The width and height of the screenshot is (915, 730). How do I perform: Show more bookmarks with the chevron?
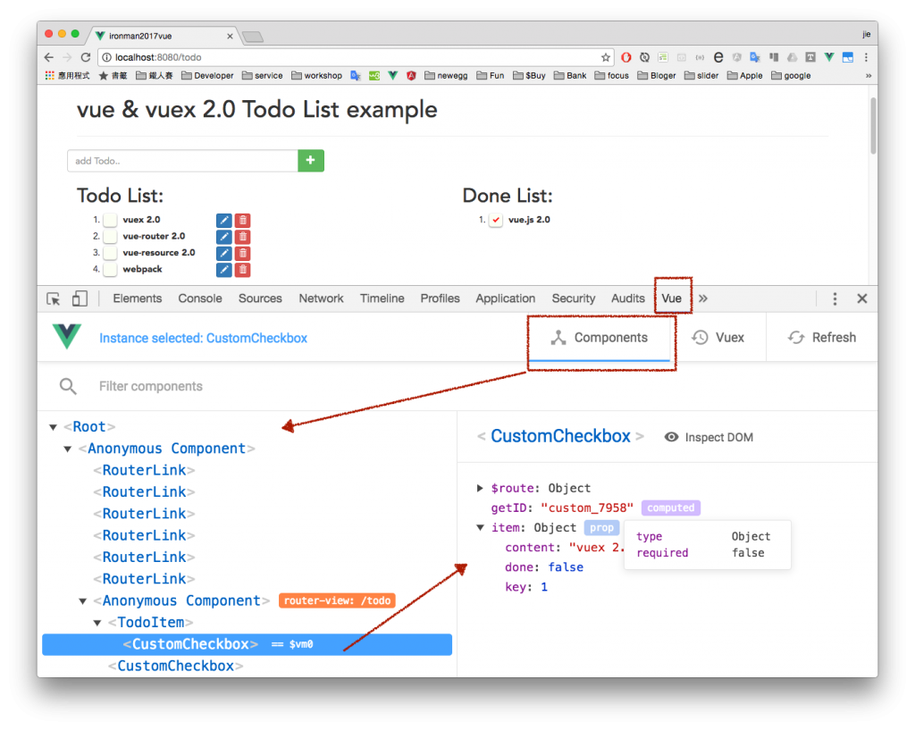coord(869,75)
